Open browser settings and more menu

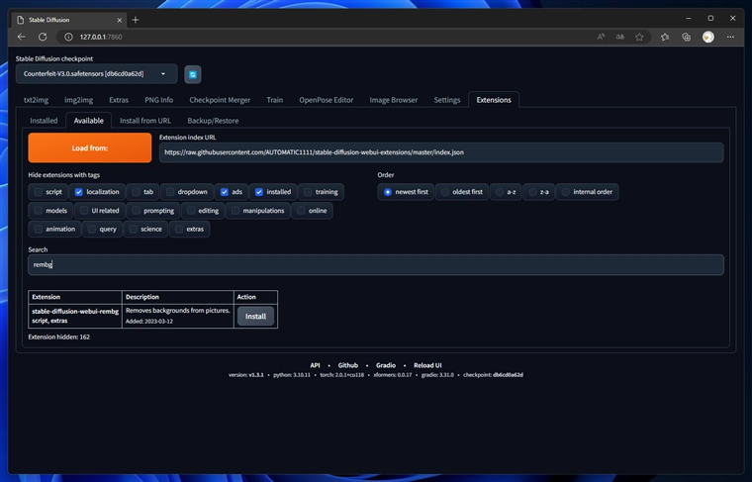(x=730, y=37)
